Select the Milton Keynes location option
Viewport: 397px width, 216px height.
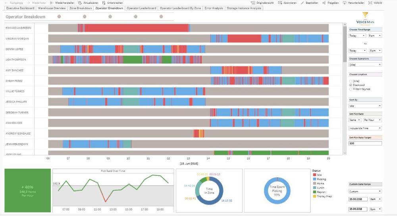pyautogui.click(x=351, y=89)
